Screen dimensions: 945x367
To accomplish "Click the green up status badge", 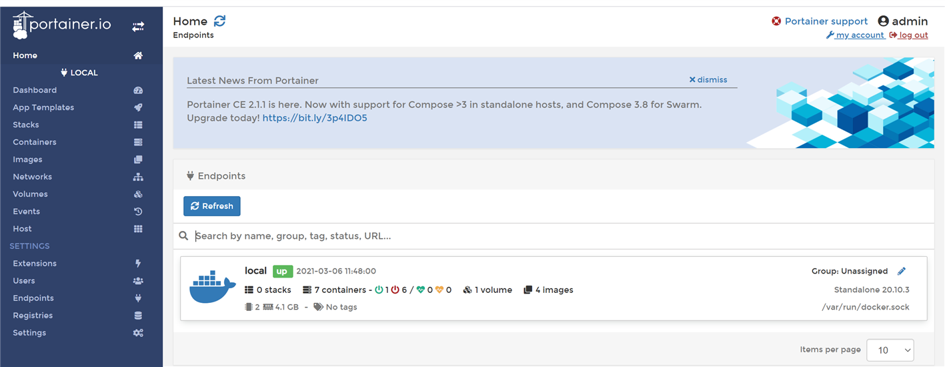I will pos(283,272).
